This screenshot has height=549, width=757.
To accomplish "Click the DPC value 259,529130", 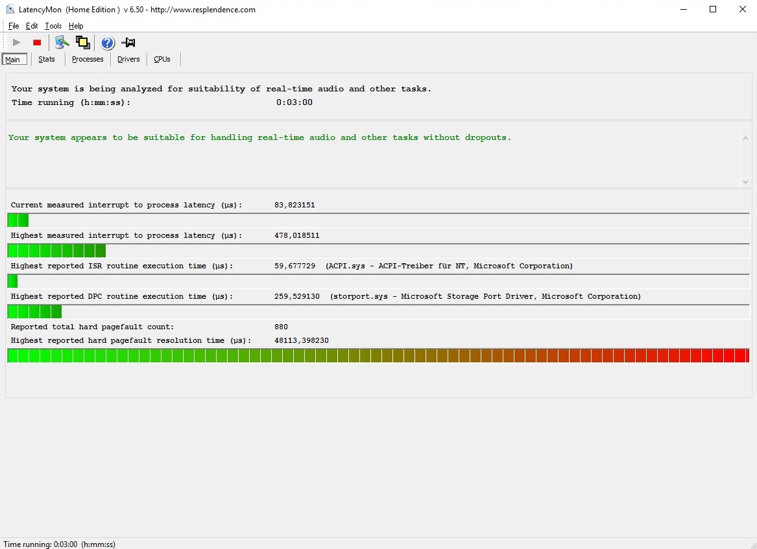I will pyautogui.click(x=297, y=296).
